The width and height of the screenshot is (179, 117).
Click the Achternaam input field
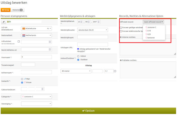click(x=36, y=72)
